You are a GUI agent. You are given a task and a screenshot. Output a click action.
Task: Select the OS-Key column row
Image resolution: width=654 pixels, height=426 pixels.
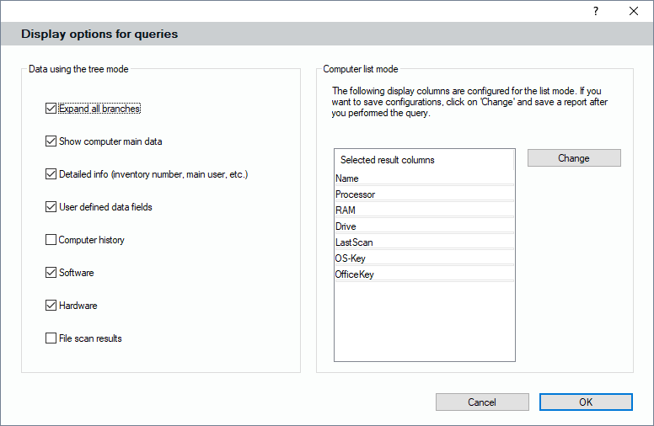click(424, 258)
